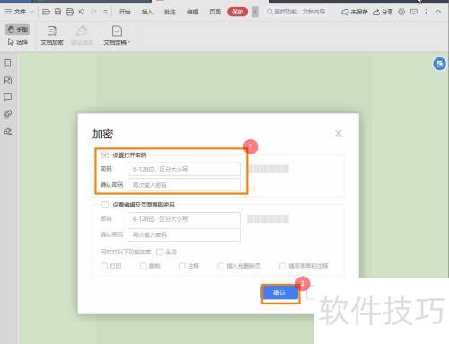
Task: Tick the 全选 checkbox
Action: (160, 251)
